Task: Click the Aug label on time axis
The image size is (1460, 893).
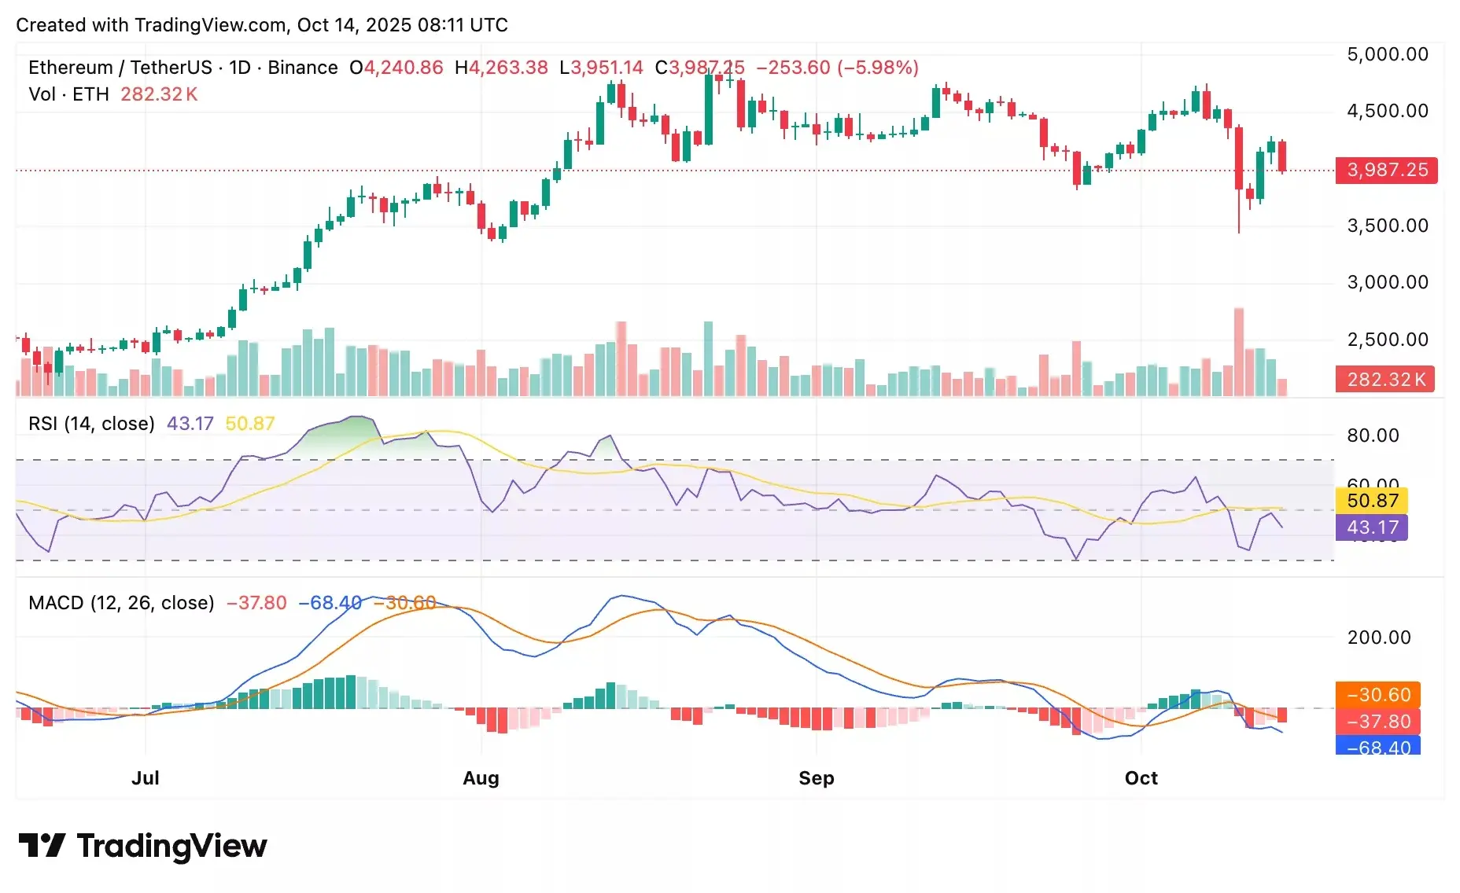Action: [x=481, y=778]
